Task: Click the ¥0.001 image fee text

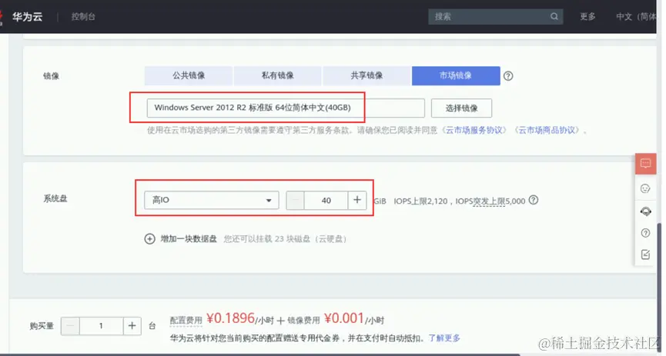Action: [343, 318]
